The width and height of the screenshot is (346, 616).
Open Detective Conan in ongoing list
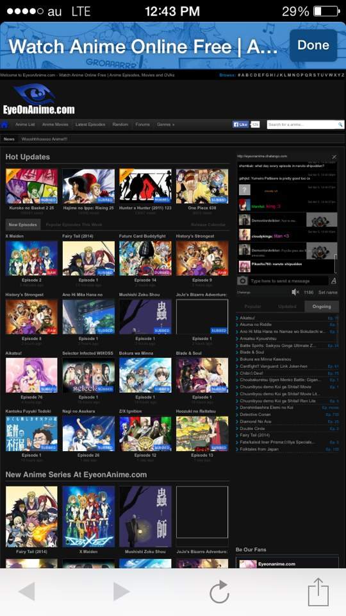click(x=254, y=415)
